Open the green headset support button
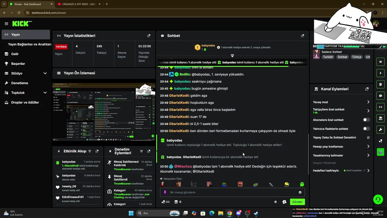Screen dimensions: 387x218 [378, 199]
